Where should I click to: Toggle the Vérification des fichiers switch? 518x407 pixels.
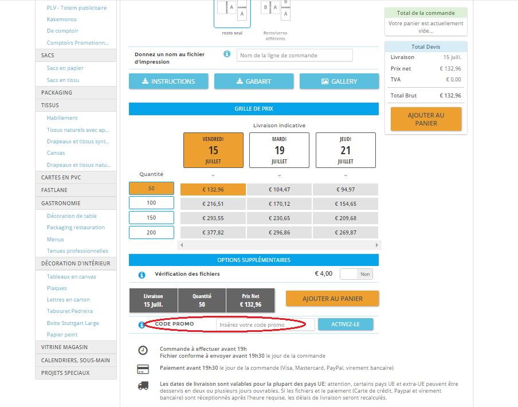click(356, 274)
